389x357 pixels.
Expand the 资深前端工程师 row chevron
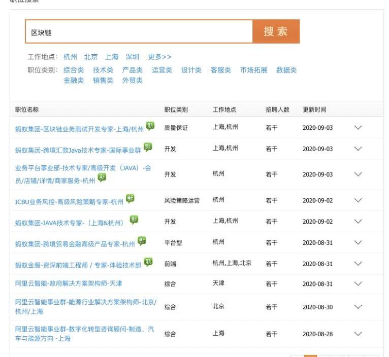coord(358,264)
